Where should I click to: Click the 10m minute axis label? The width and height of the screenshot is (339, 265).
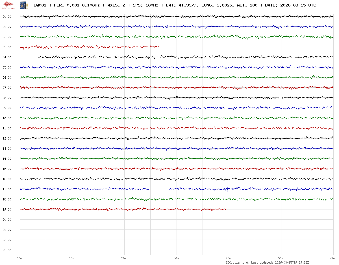72,258
